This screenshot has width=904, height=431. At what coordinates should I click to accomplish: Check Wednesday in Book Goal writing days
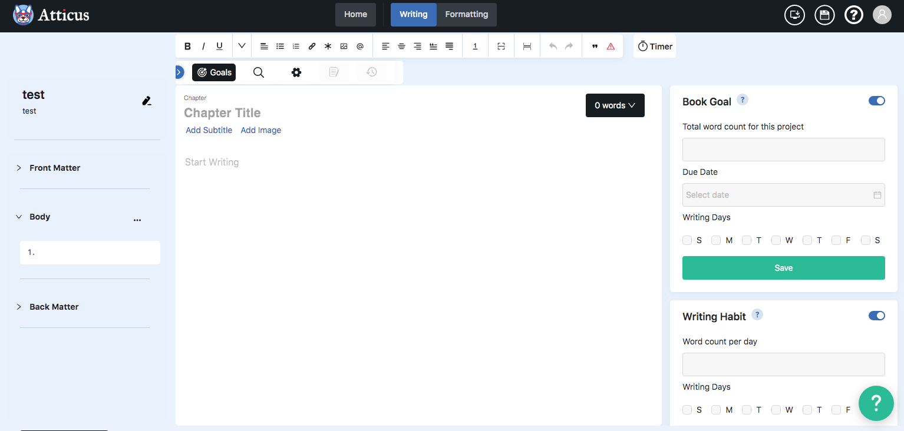pos(776,240)
